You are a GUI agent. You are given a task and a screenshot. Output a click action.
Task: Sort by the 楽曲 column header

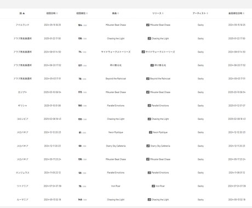116,13
